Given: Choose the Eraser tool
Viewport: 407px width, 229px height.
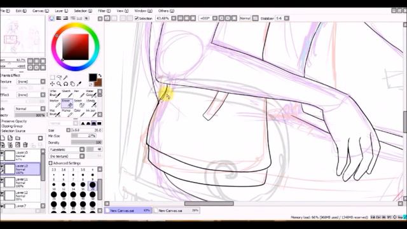Looking at the screenshot, I should (67, 103).
